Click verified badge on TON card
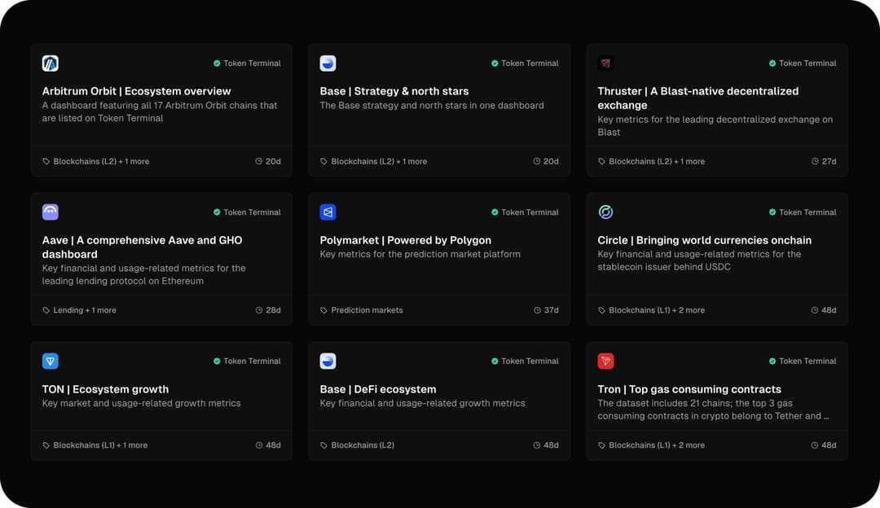 [217, 361]
